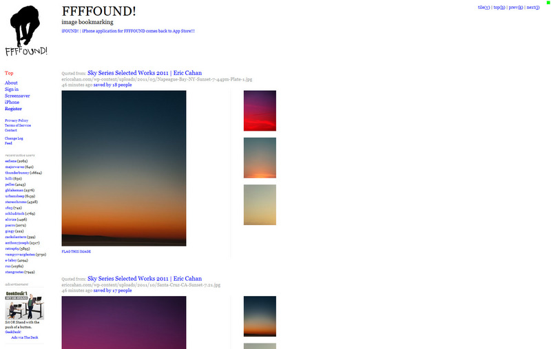This screenshot has height=349, width=551.
Task: Click the Sign in link
Action: (12, 89)
